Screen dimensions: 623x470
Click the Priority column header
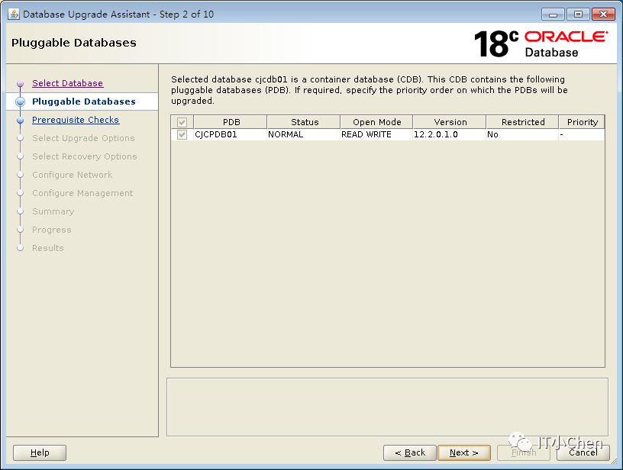tap(582, 122)
